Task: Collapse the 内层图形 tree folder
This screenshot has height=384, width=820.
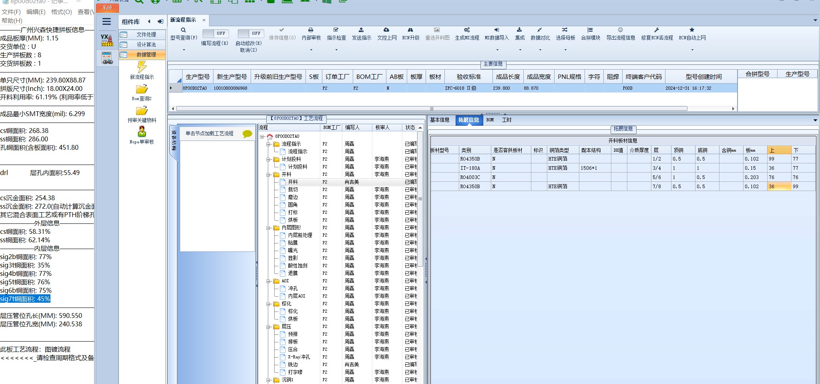Action: coord(269,228)
